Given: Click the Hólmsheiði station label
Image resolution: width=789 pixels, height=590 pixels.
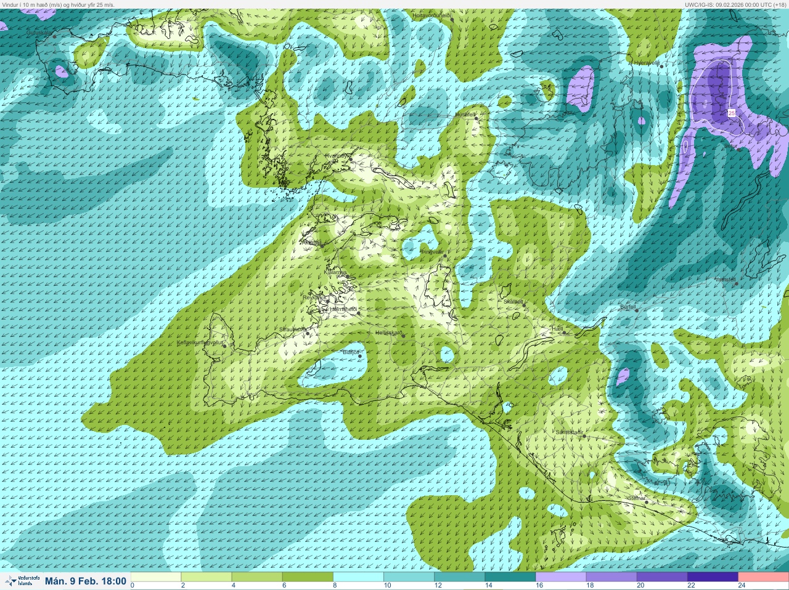Looking at the screenshot, I should (343, 309).
